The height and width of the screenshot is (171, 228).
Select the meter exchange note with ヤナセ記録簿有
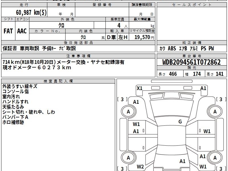pos(63,62)
